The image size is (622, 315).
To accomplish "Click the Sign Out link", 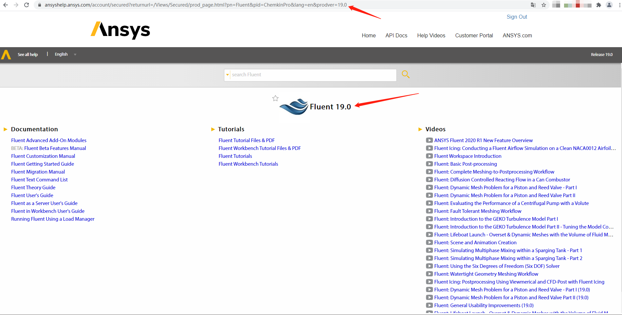I will click(517, 17).
